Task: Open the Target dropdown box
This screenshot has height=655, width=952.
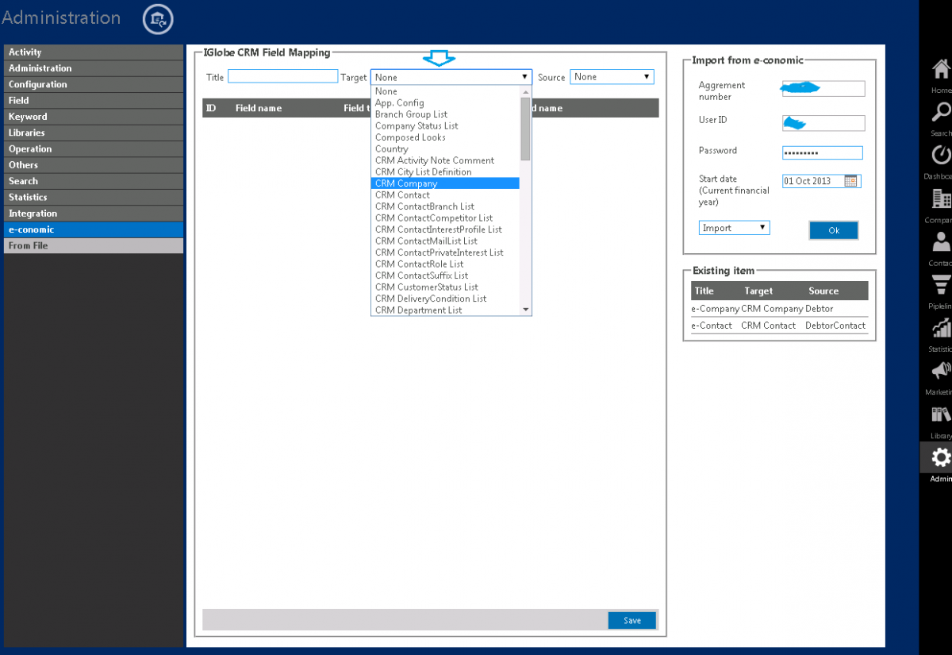Action: 451,77
